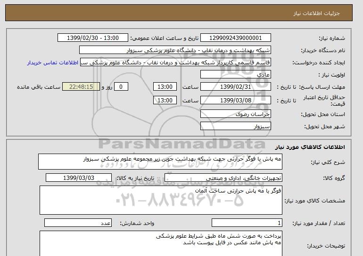The image size is (363, 256).
Task: Click the buyer notes text area
Action: click(x=161, y=243)
